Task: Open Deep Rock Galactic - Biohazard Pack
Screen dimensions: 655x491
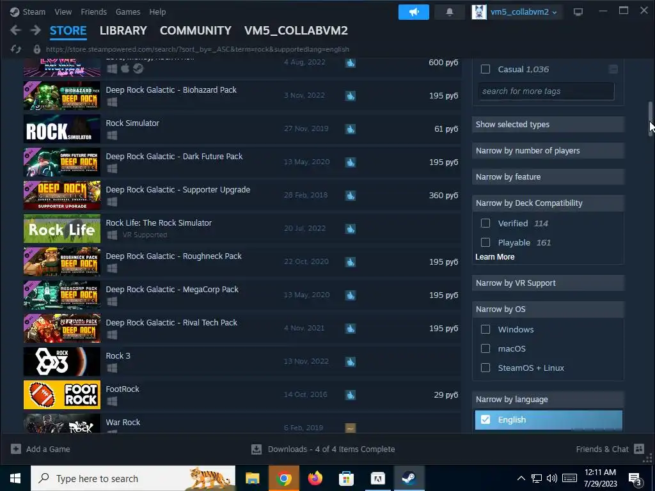Action: point(242,96)
